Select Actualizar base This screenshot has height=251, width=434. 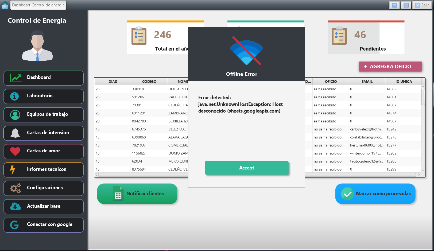[44, 207]
